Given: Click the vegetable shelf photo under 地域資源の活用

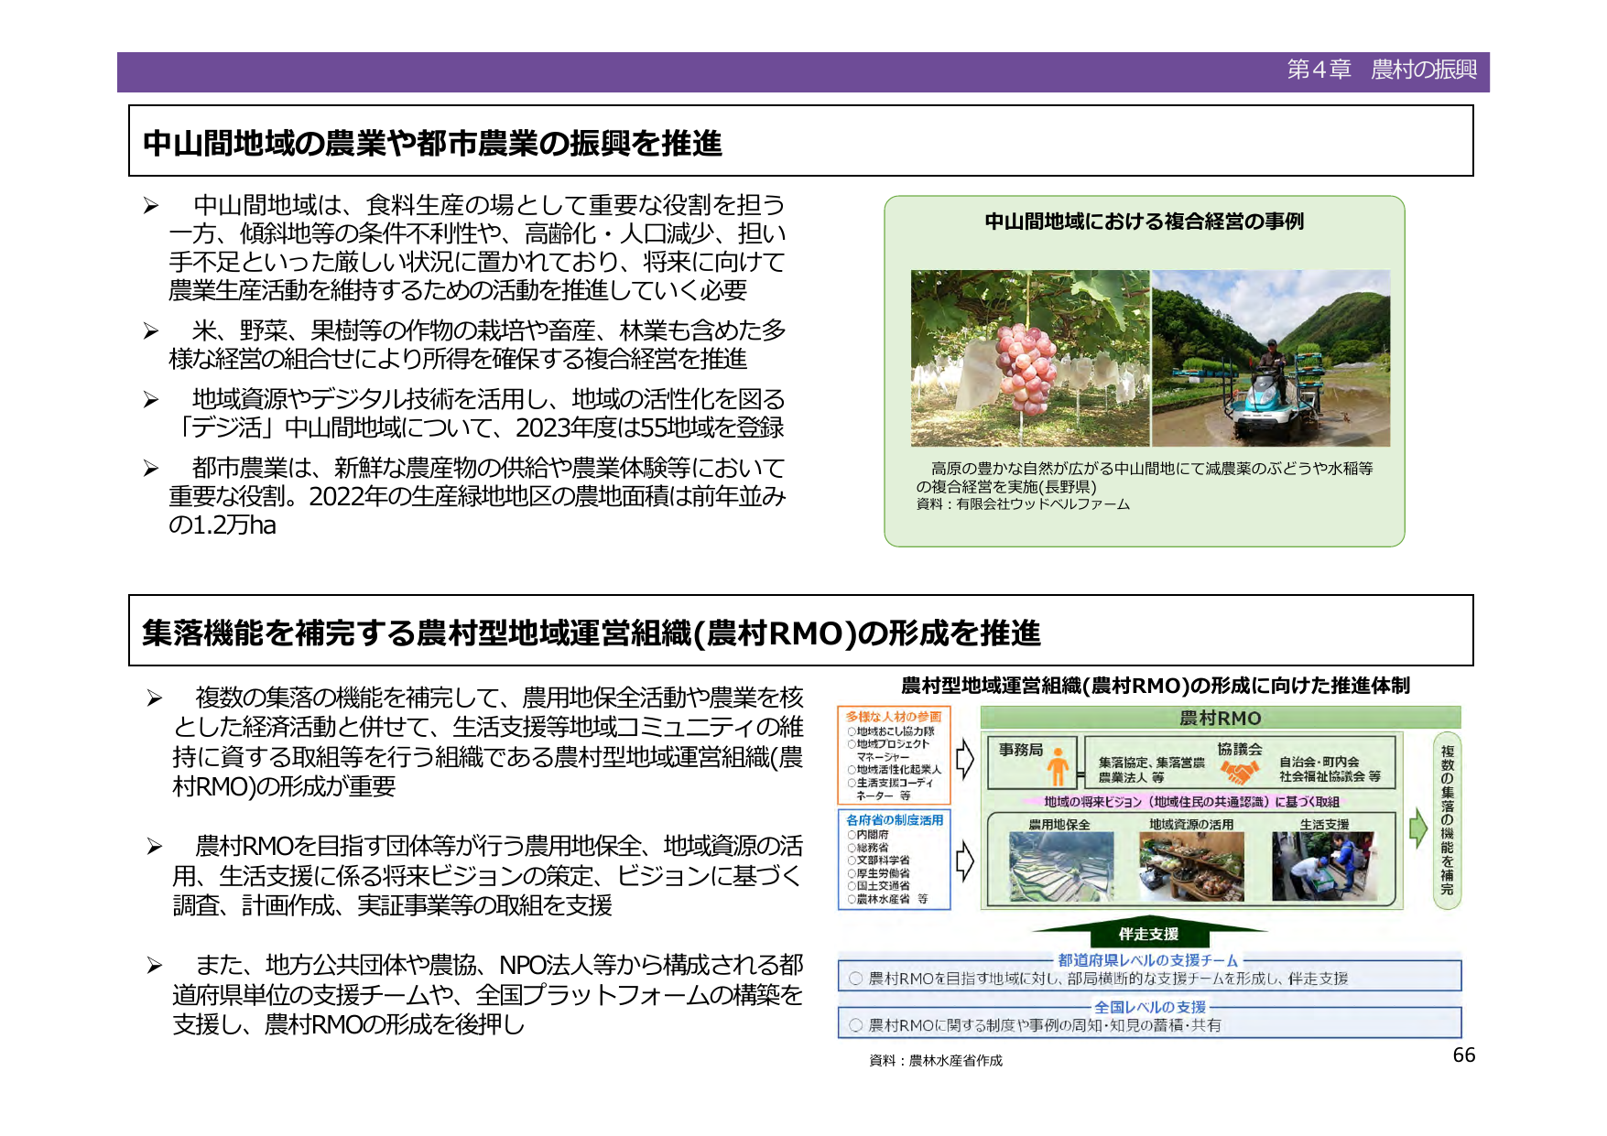Looking at the screenshot, I should coord(1190,867).
